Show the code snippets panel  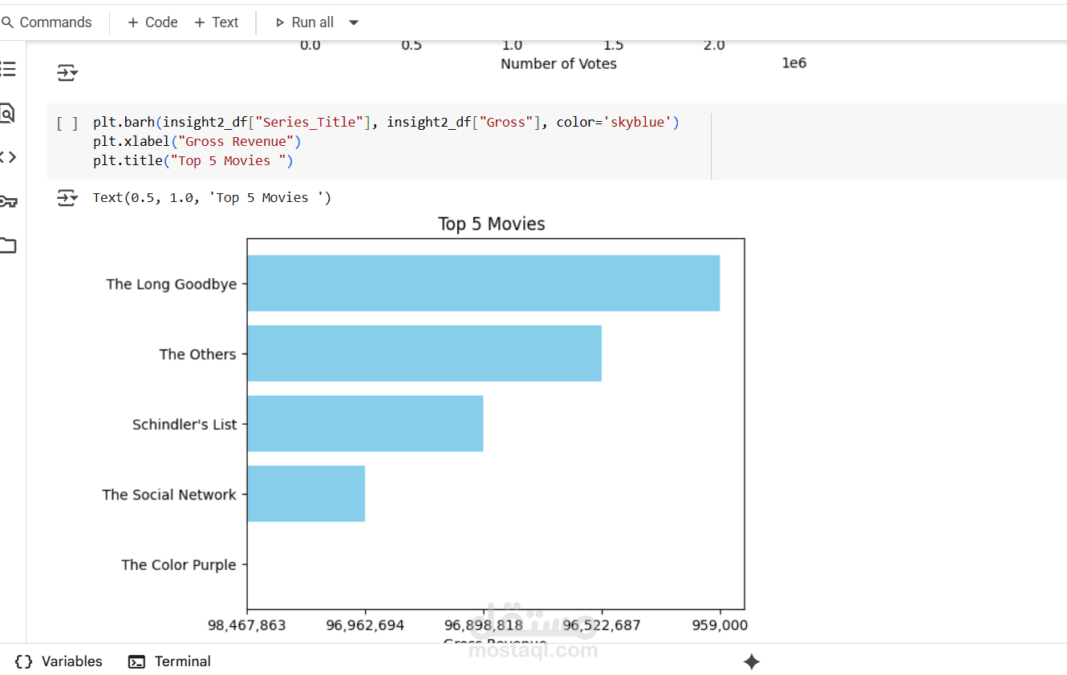7,157
